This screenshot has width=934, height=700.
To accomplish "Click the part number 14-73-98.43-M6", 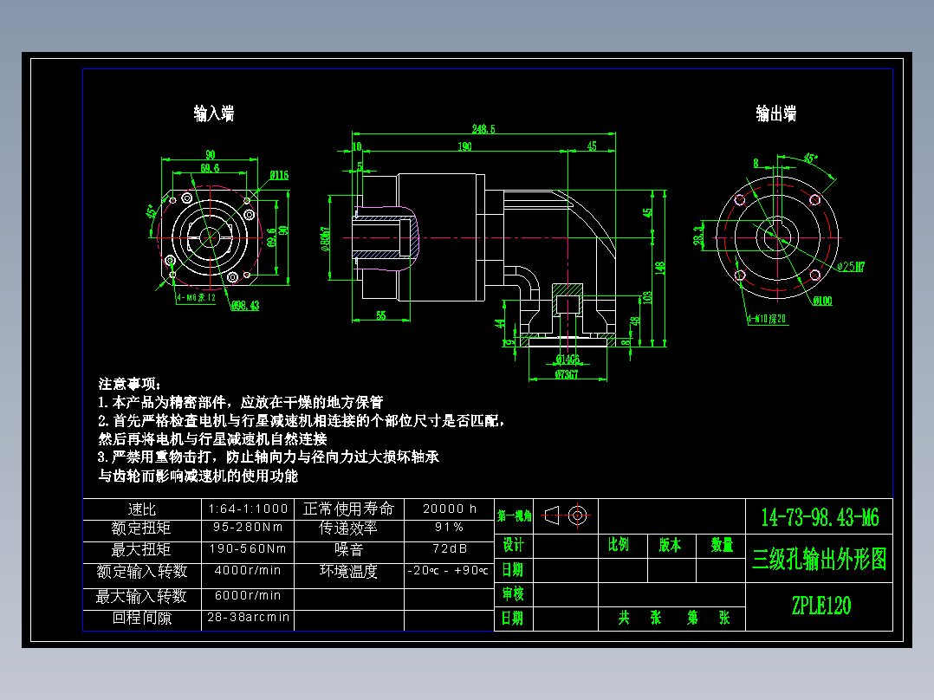I will (818, 515).
